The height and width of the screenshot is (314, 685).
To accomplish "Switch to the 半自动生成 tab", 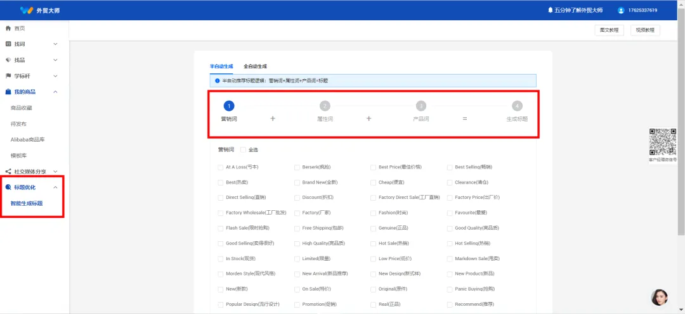I will pyautogui.click(x=221, y=66).
